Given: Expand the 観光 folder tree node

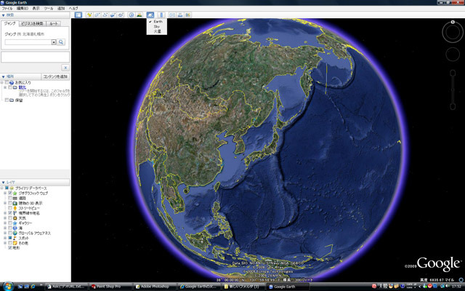Looking at the screenshot, I should [5, 87].
